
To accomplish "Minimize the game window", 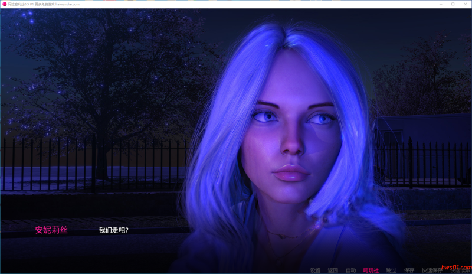I will tap(440, 4).
